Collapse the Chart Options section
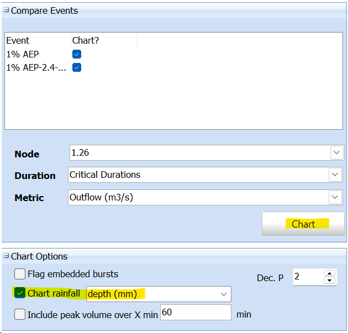Viewport: 348px width, 333px height. [7, 256]
